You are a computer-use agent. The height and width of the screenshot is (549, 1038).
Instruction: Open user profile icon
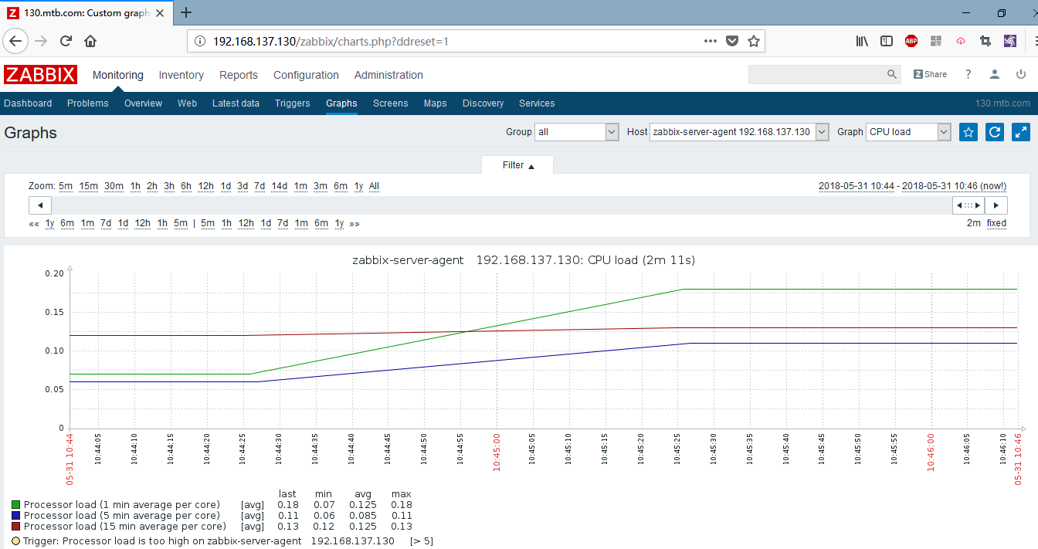coord(995,74)
